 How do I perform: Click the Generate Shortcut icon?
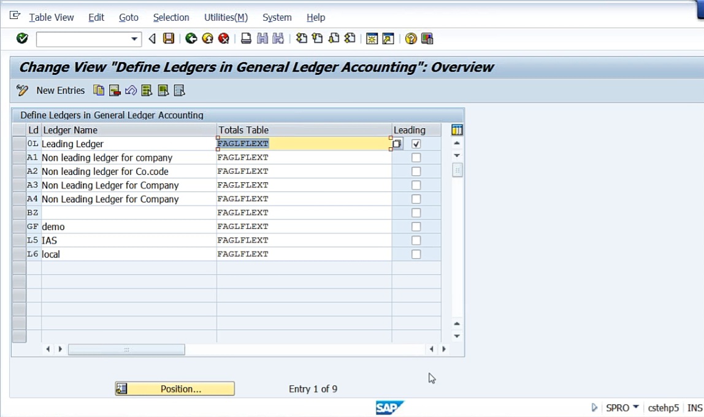click(388, 39)
